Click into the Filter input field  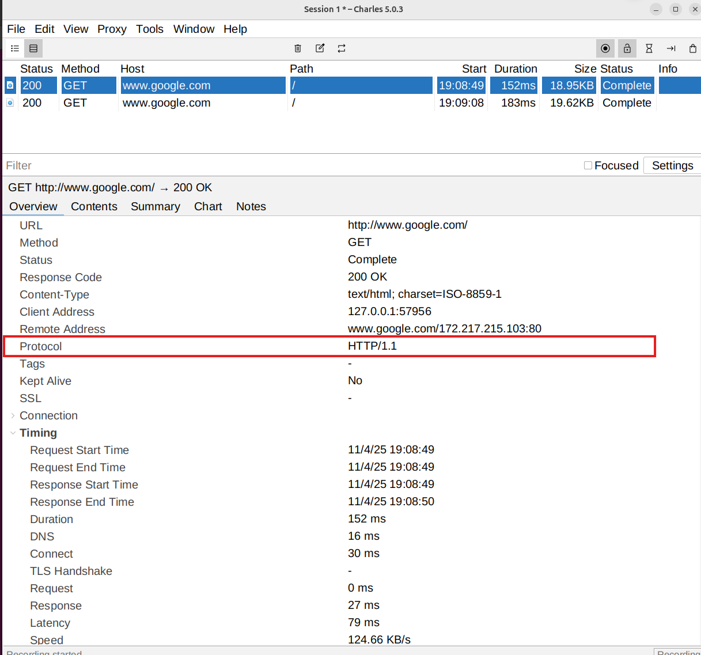point(288,165)
